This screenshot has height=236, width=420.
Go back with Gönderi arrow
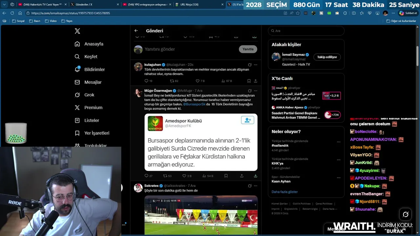[136, 31]
